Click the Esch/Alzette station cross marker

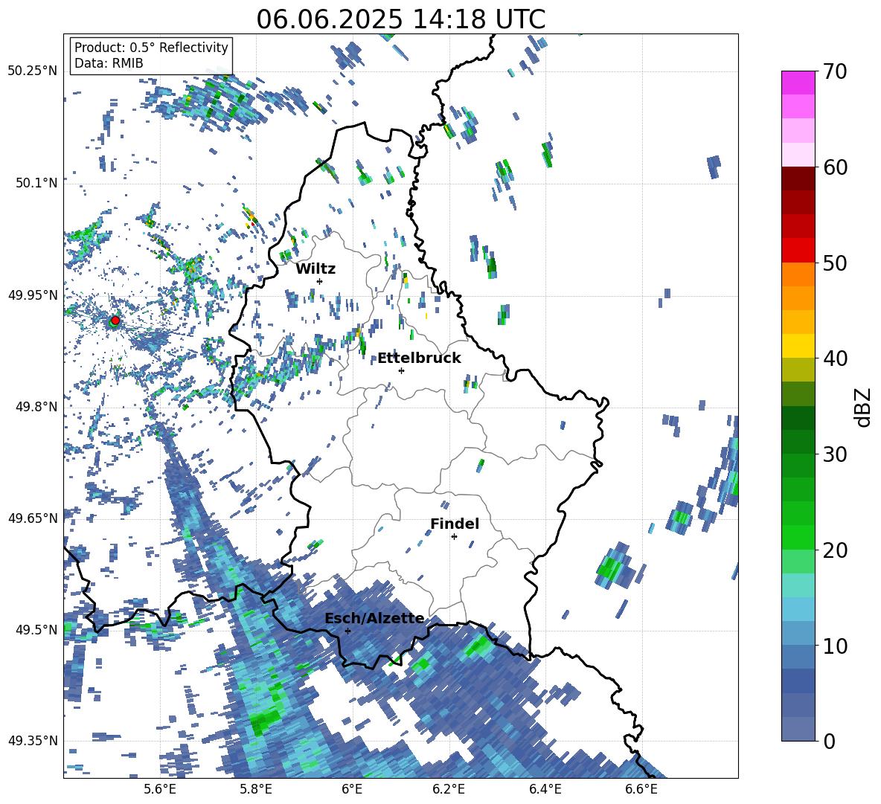[347, 631]
